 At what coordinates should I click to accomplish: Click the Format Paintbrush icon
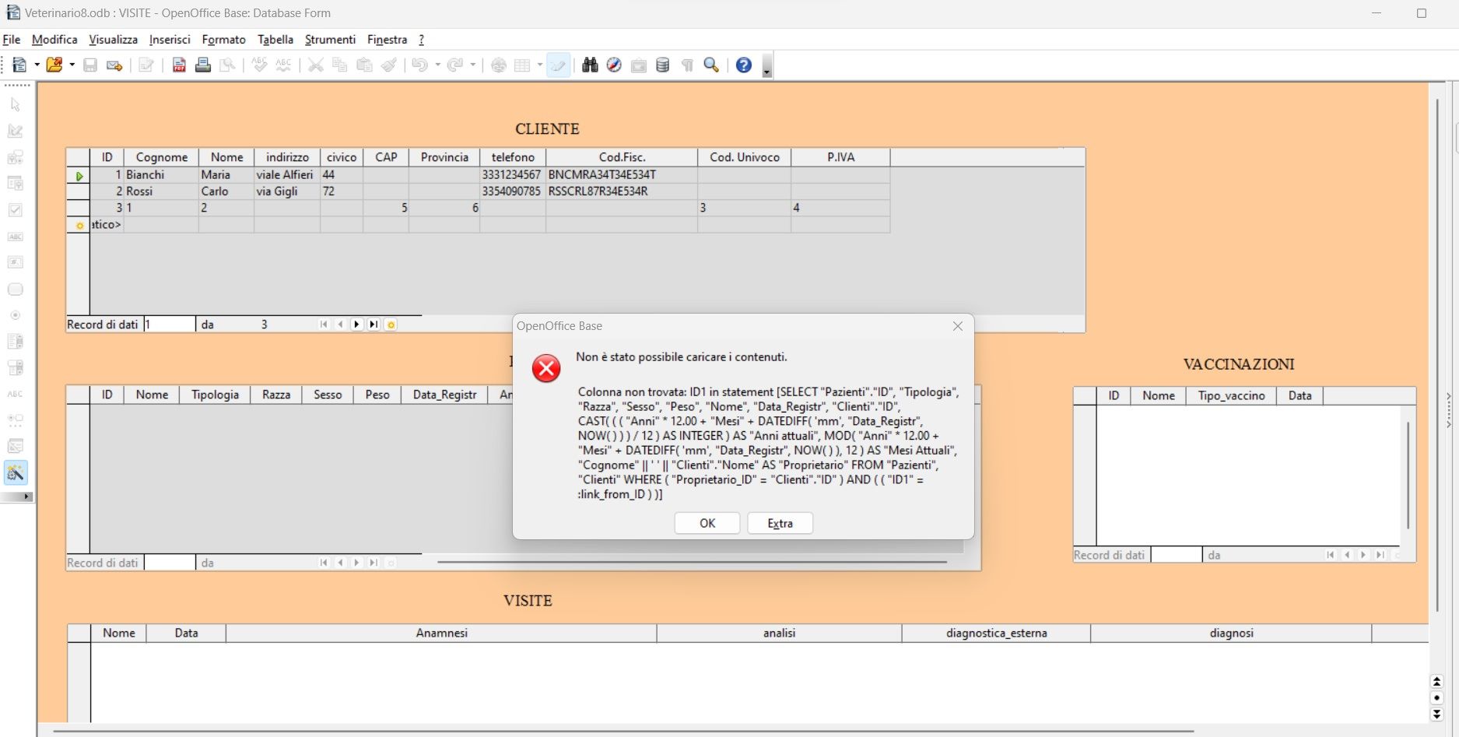point(388,65)
